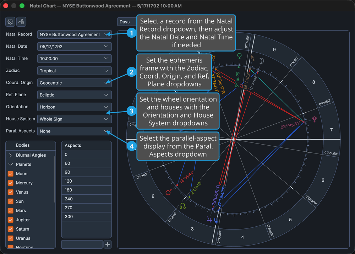355x254 pixels.
Task: Click the Aspects list header
Action: pyautogui.click(x=87, y=145)
